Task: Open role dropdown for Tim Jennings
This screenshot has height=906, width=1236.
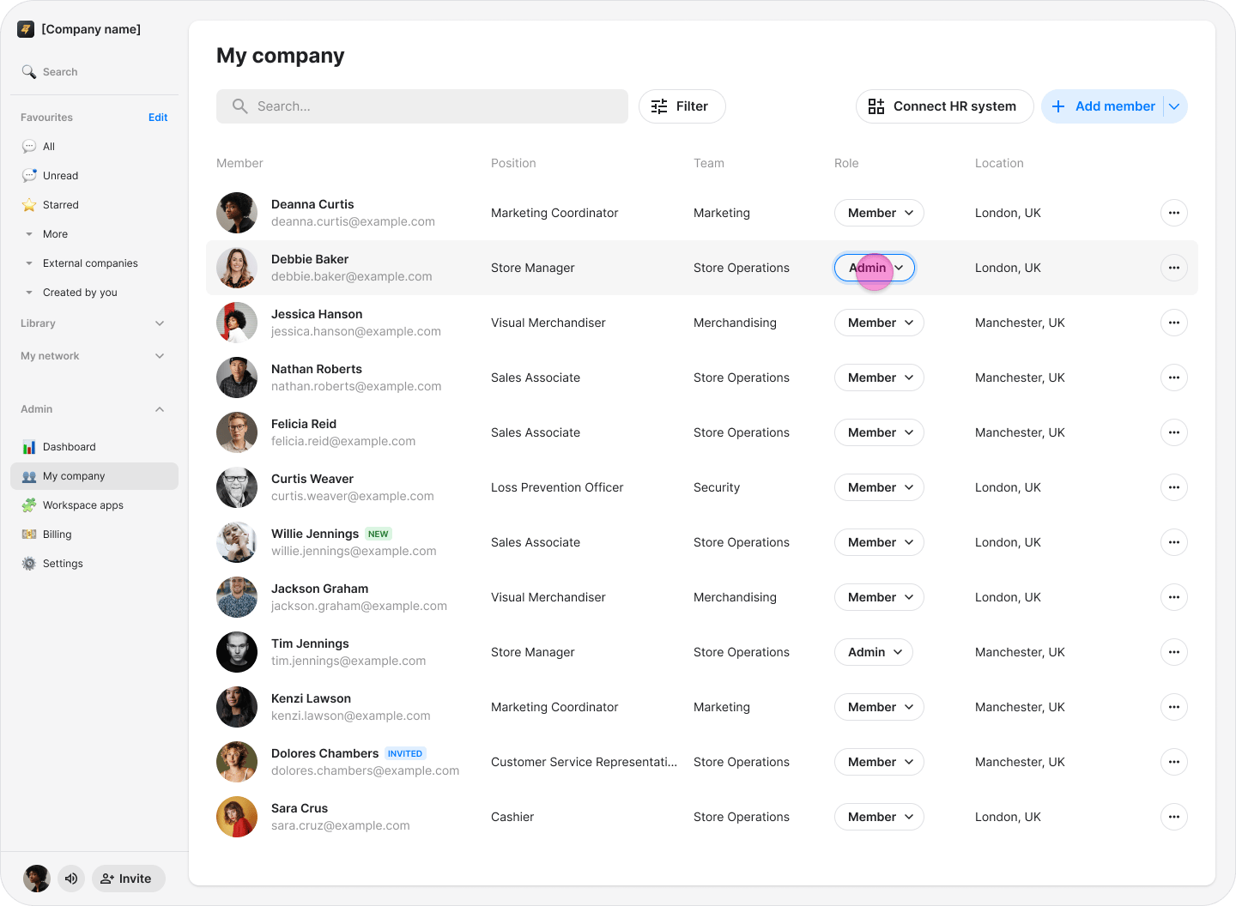Action: click(x=874, y=652)
